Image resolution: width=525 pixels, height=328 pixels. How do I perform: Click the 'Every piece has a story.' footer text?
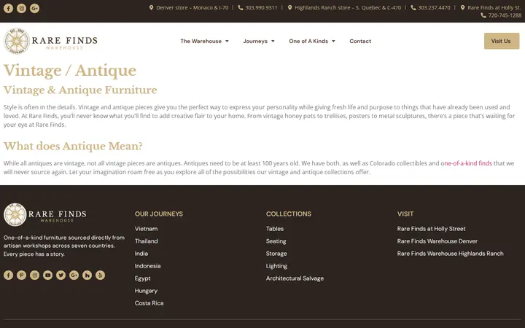pyautogui.click(x=34, y=254)
